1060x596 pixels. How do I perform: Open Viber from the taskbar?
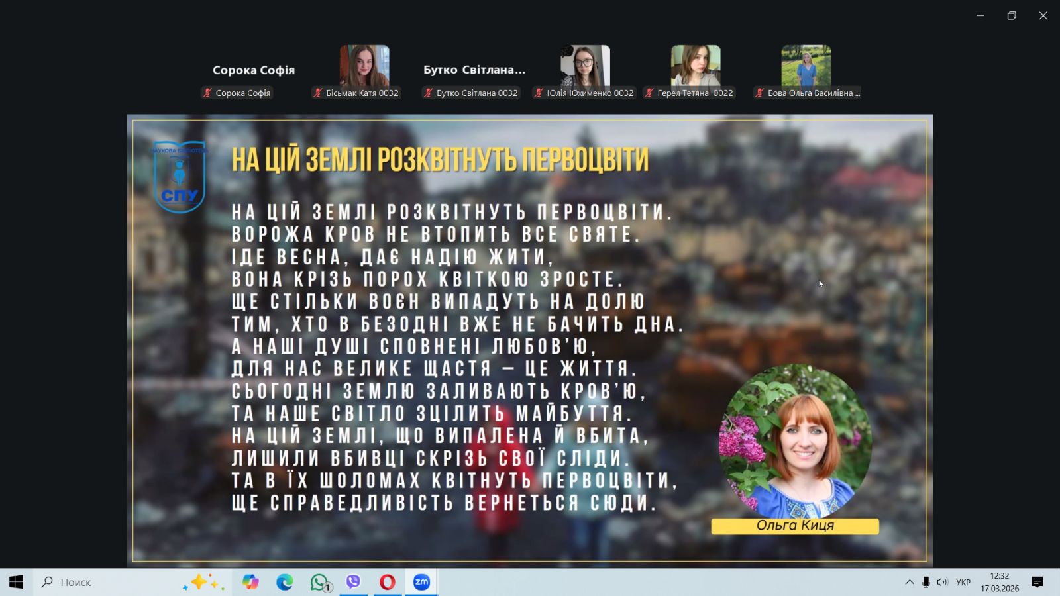[x=353, y=582]
